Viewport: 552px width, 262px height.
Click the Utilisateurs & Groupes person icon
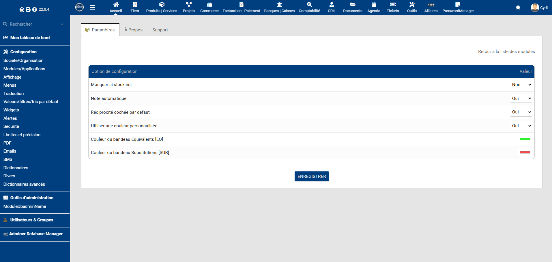point(5,220)
